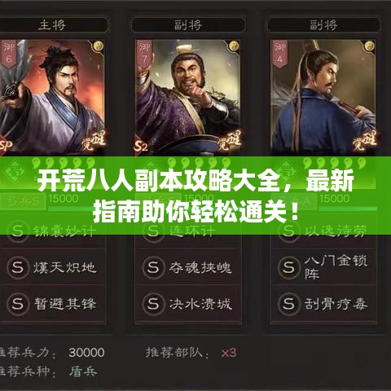Select the rightmost 副将 header tab
This screenshot has height=391, width=391.
[323, 25]
